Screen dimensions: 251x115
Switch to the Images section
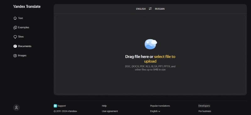tap(22, 55)
